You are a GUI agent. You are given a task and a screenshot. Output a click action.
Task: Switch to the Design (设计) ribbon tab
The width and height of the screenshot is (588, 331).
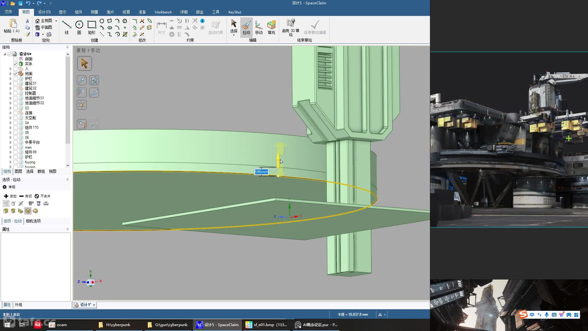(44, 12)
